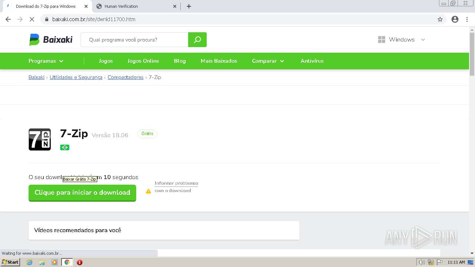Open the Mais Baixados menu item
475x267 pixels.
tap(219, 61)
